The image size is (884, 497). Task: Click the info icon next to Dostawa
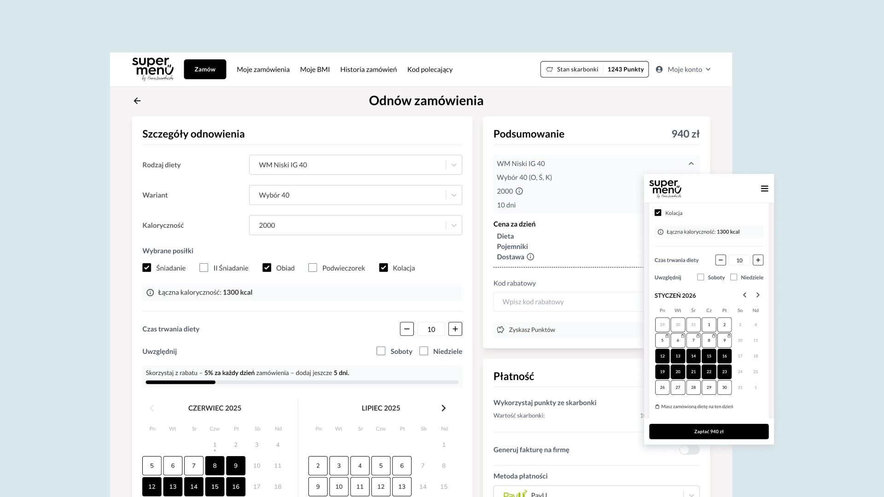point(530,257)
